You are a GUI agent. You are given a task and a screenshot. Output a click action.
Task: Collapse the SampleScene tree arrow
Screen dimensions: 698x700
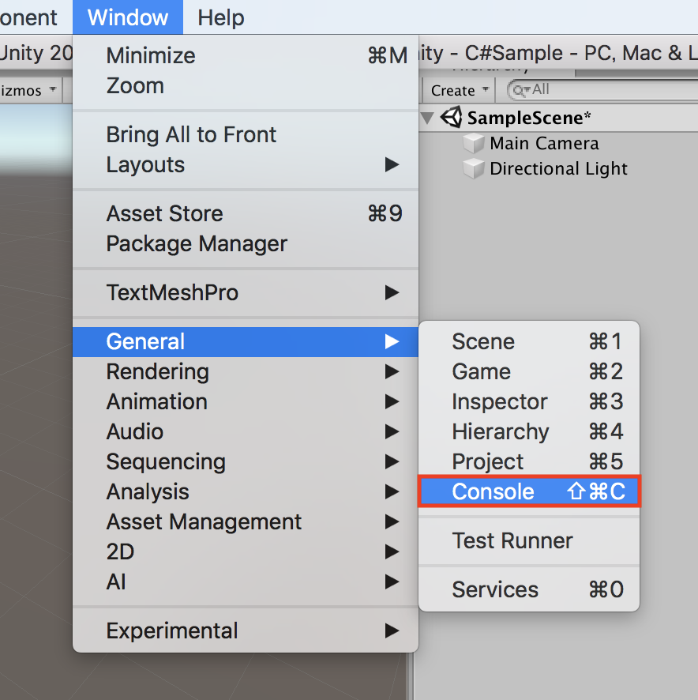tap(428, 119)
